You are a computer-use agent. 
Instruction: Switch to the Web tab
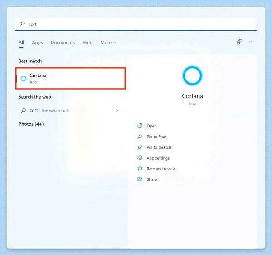tap(87, 42)
